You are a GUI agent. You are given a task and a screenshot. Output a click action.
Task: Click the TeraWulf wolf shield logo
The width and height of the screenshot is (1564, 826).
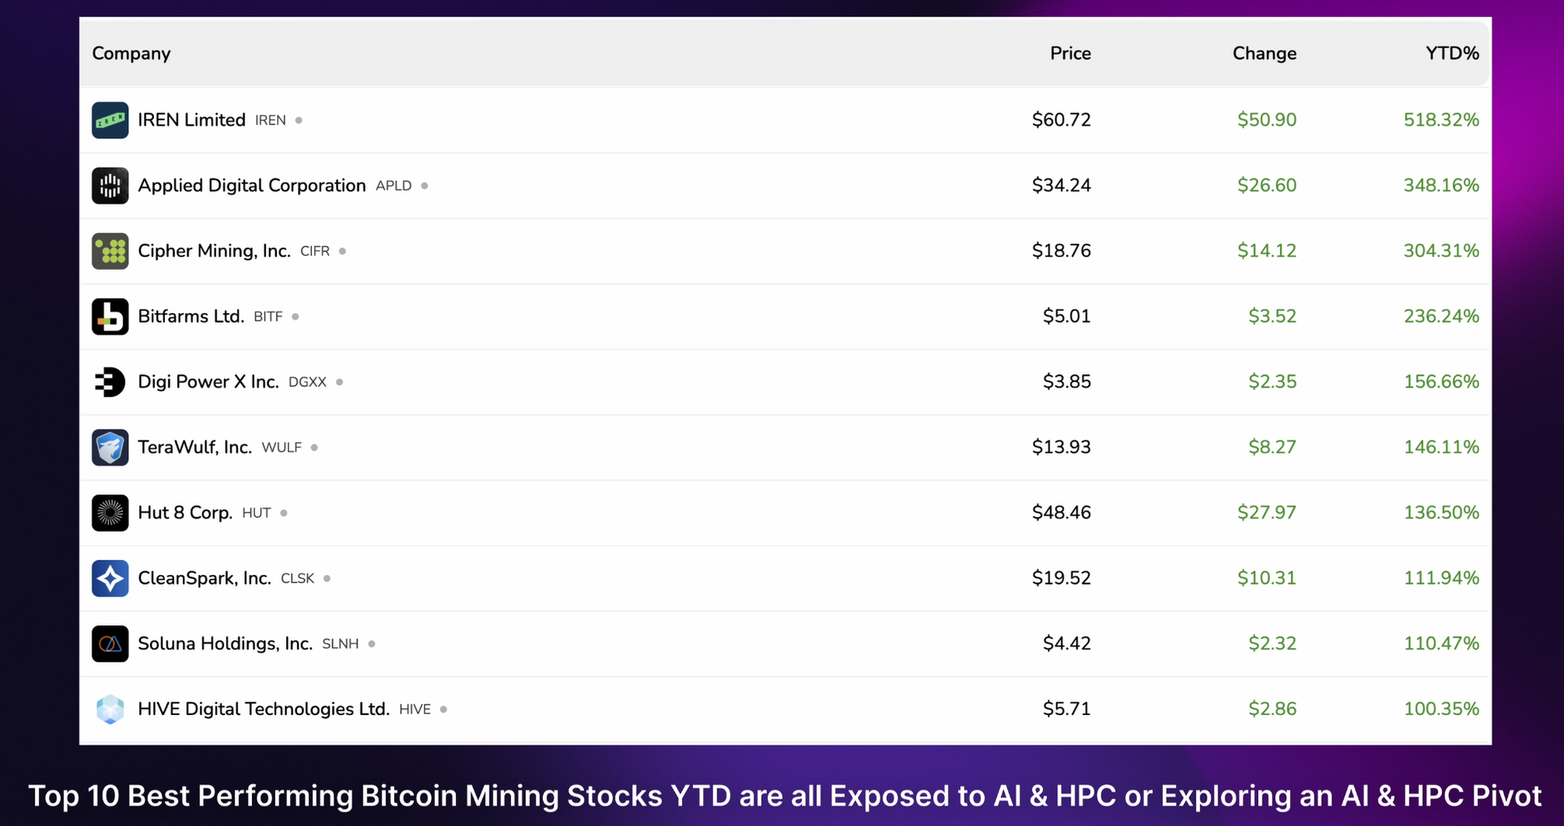[x=110, y=448]
